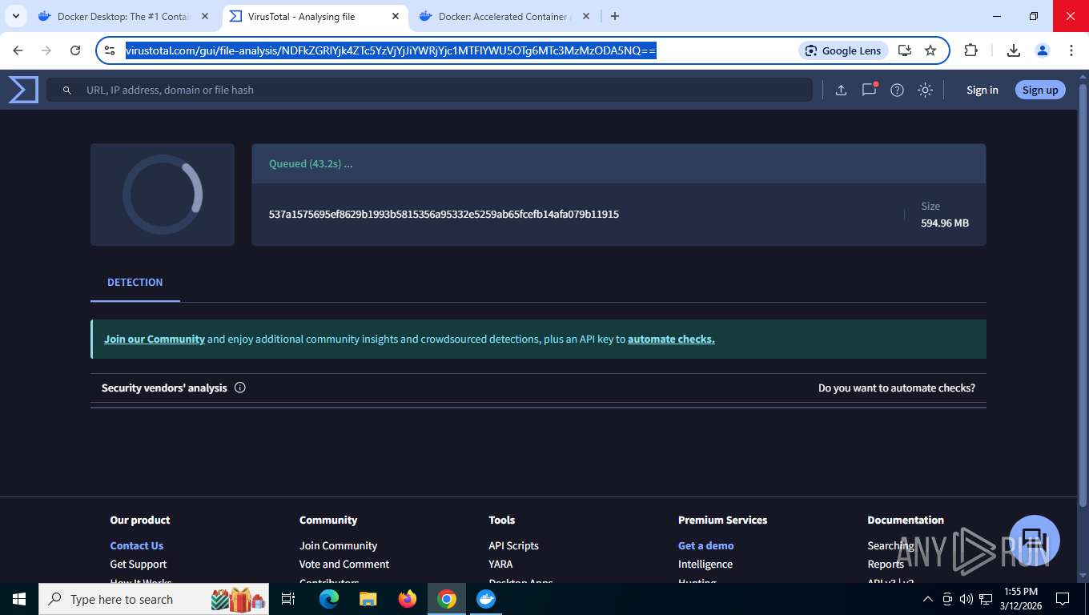This screenshot has height=615, width=1089.
Task: Open VirusTotal notifications speech bubble icon
Action: point(869,90)
